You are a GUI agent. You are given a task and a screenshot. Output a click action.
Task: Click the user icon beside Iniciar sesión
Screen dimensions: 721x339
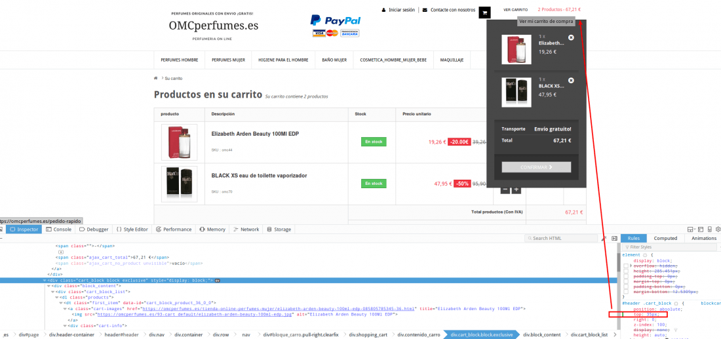pos(384,10)
